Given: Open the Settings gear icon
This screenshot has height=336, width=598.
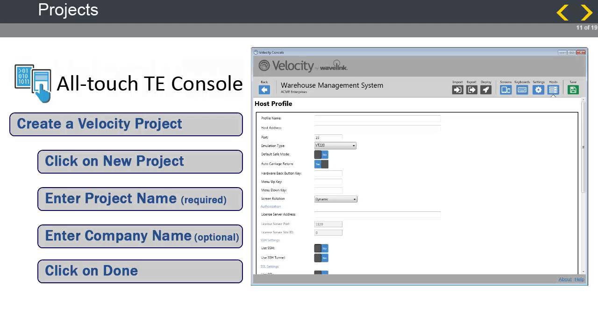Looking at the screenshot, I should (539, 90).
